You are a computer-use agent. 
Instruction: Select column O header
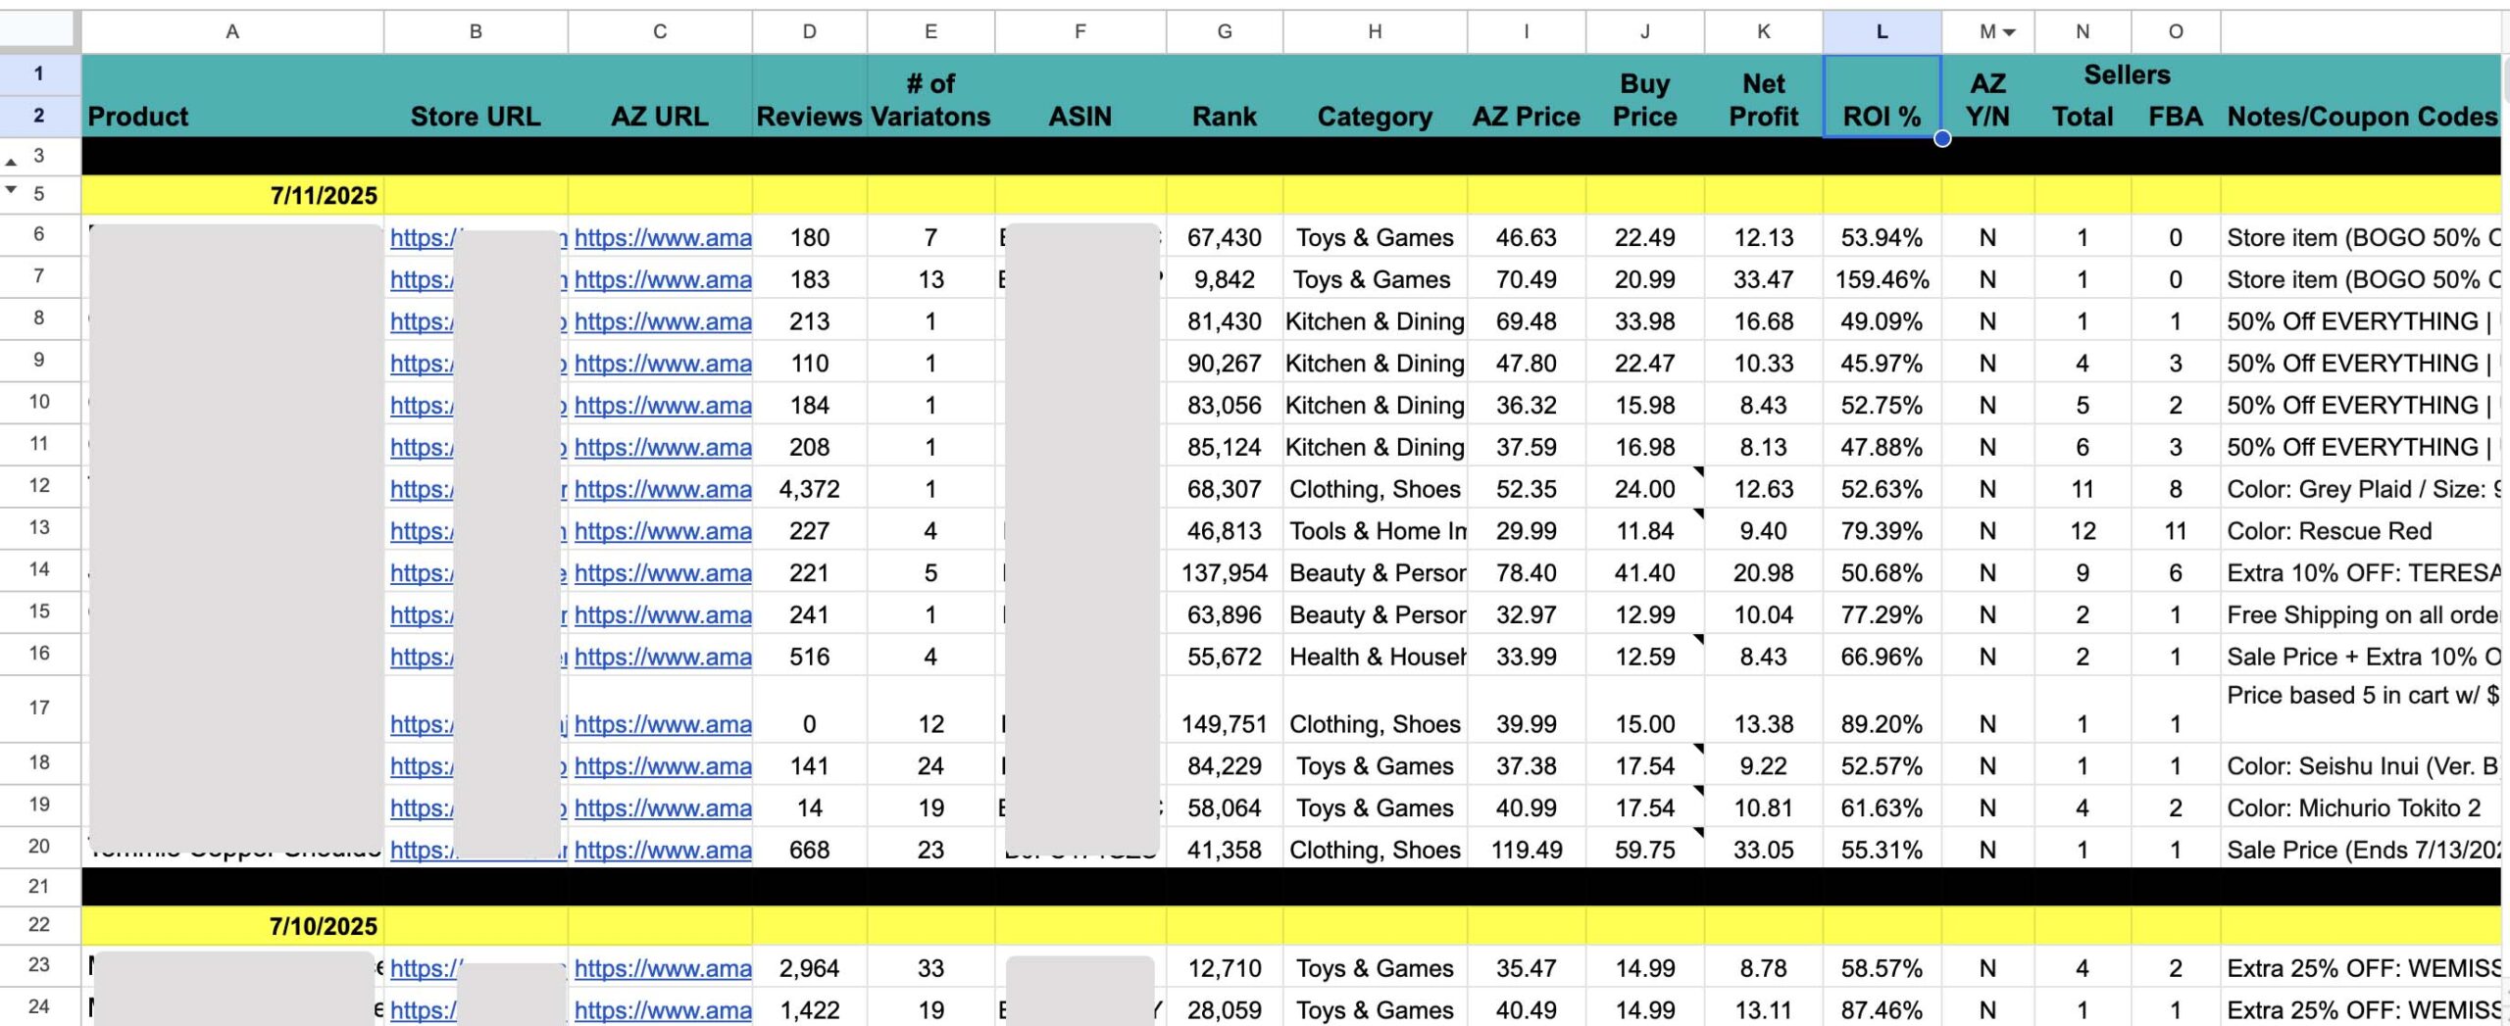(2175, 31)
